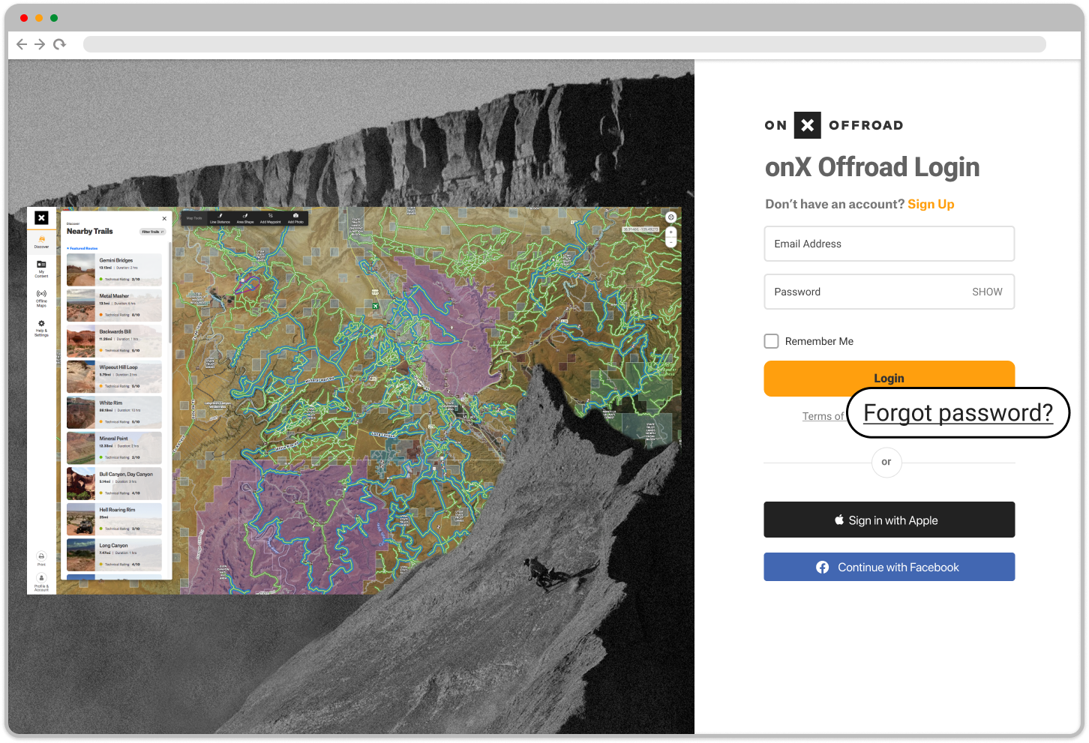The image size is (1089, 743).
Task: Choose the Add Waypoint tool
Action: click(x=270, y=220)
